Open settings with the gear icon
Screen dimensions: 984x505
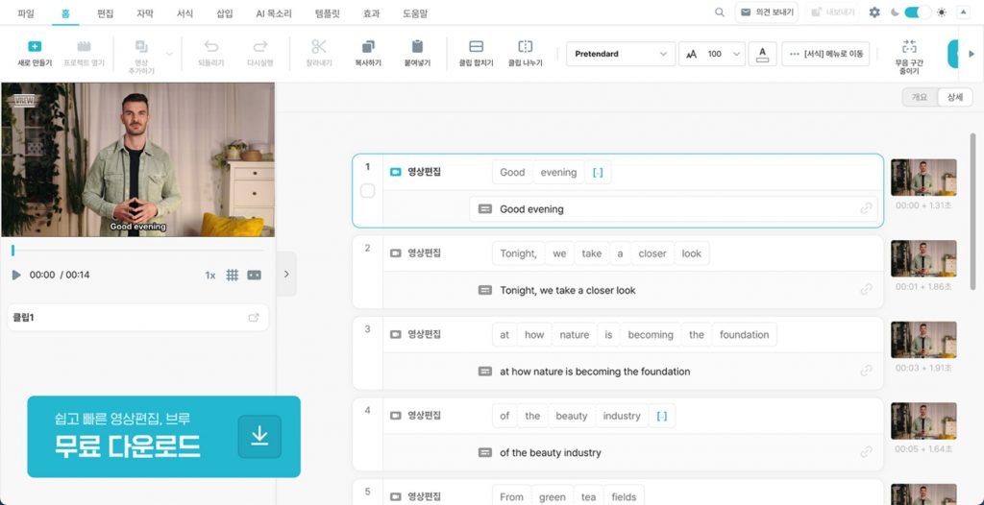[x=874, y=12]
